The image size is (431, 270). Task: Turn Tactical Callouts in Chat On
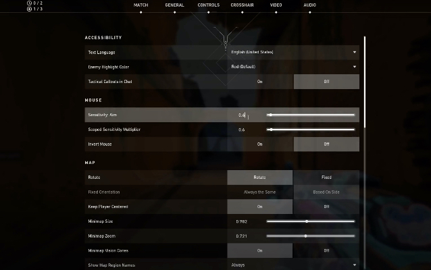260,82
